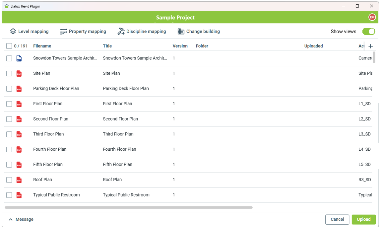Check the Roof Plan checkbox
The image size is (380, 228).
coord(9,180)
